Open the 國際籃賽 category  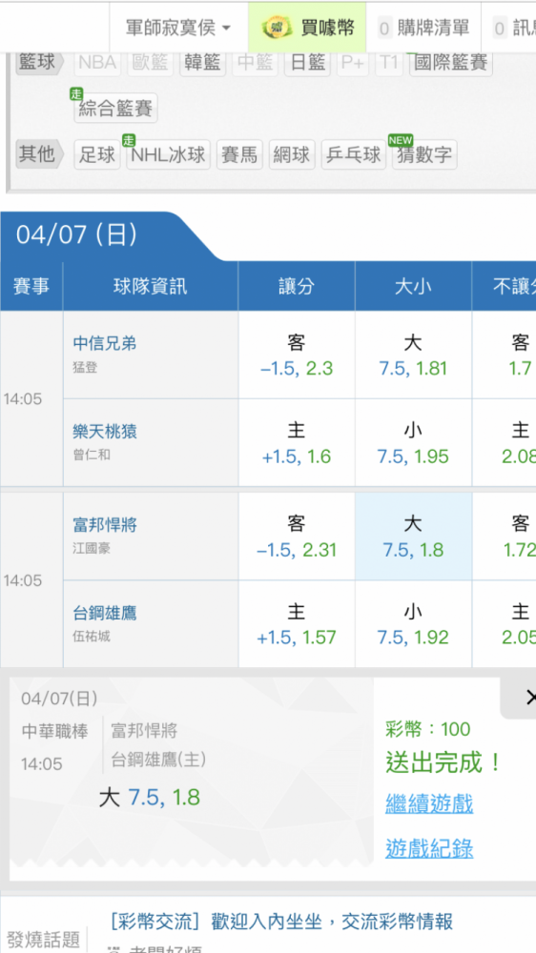tap(451, 63)
